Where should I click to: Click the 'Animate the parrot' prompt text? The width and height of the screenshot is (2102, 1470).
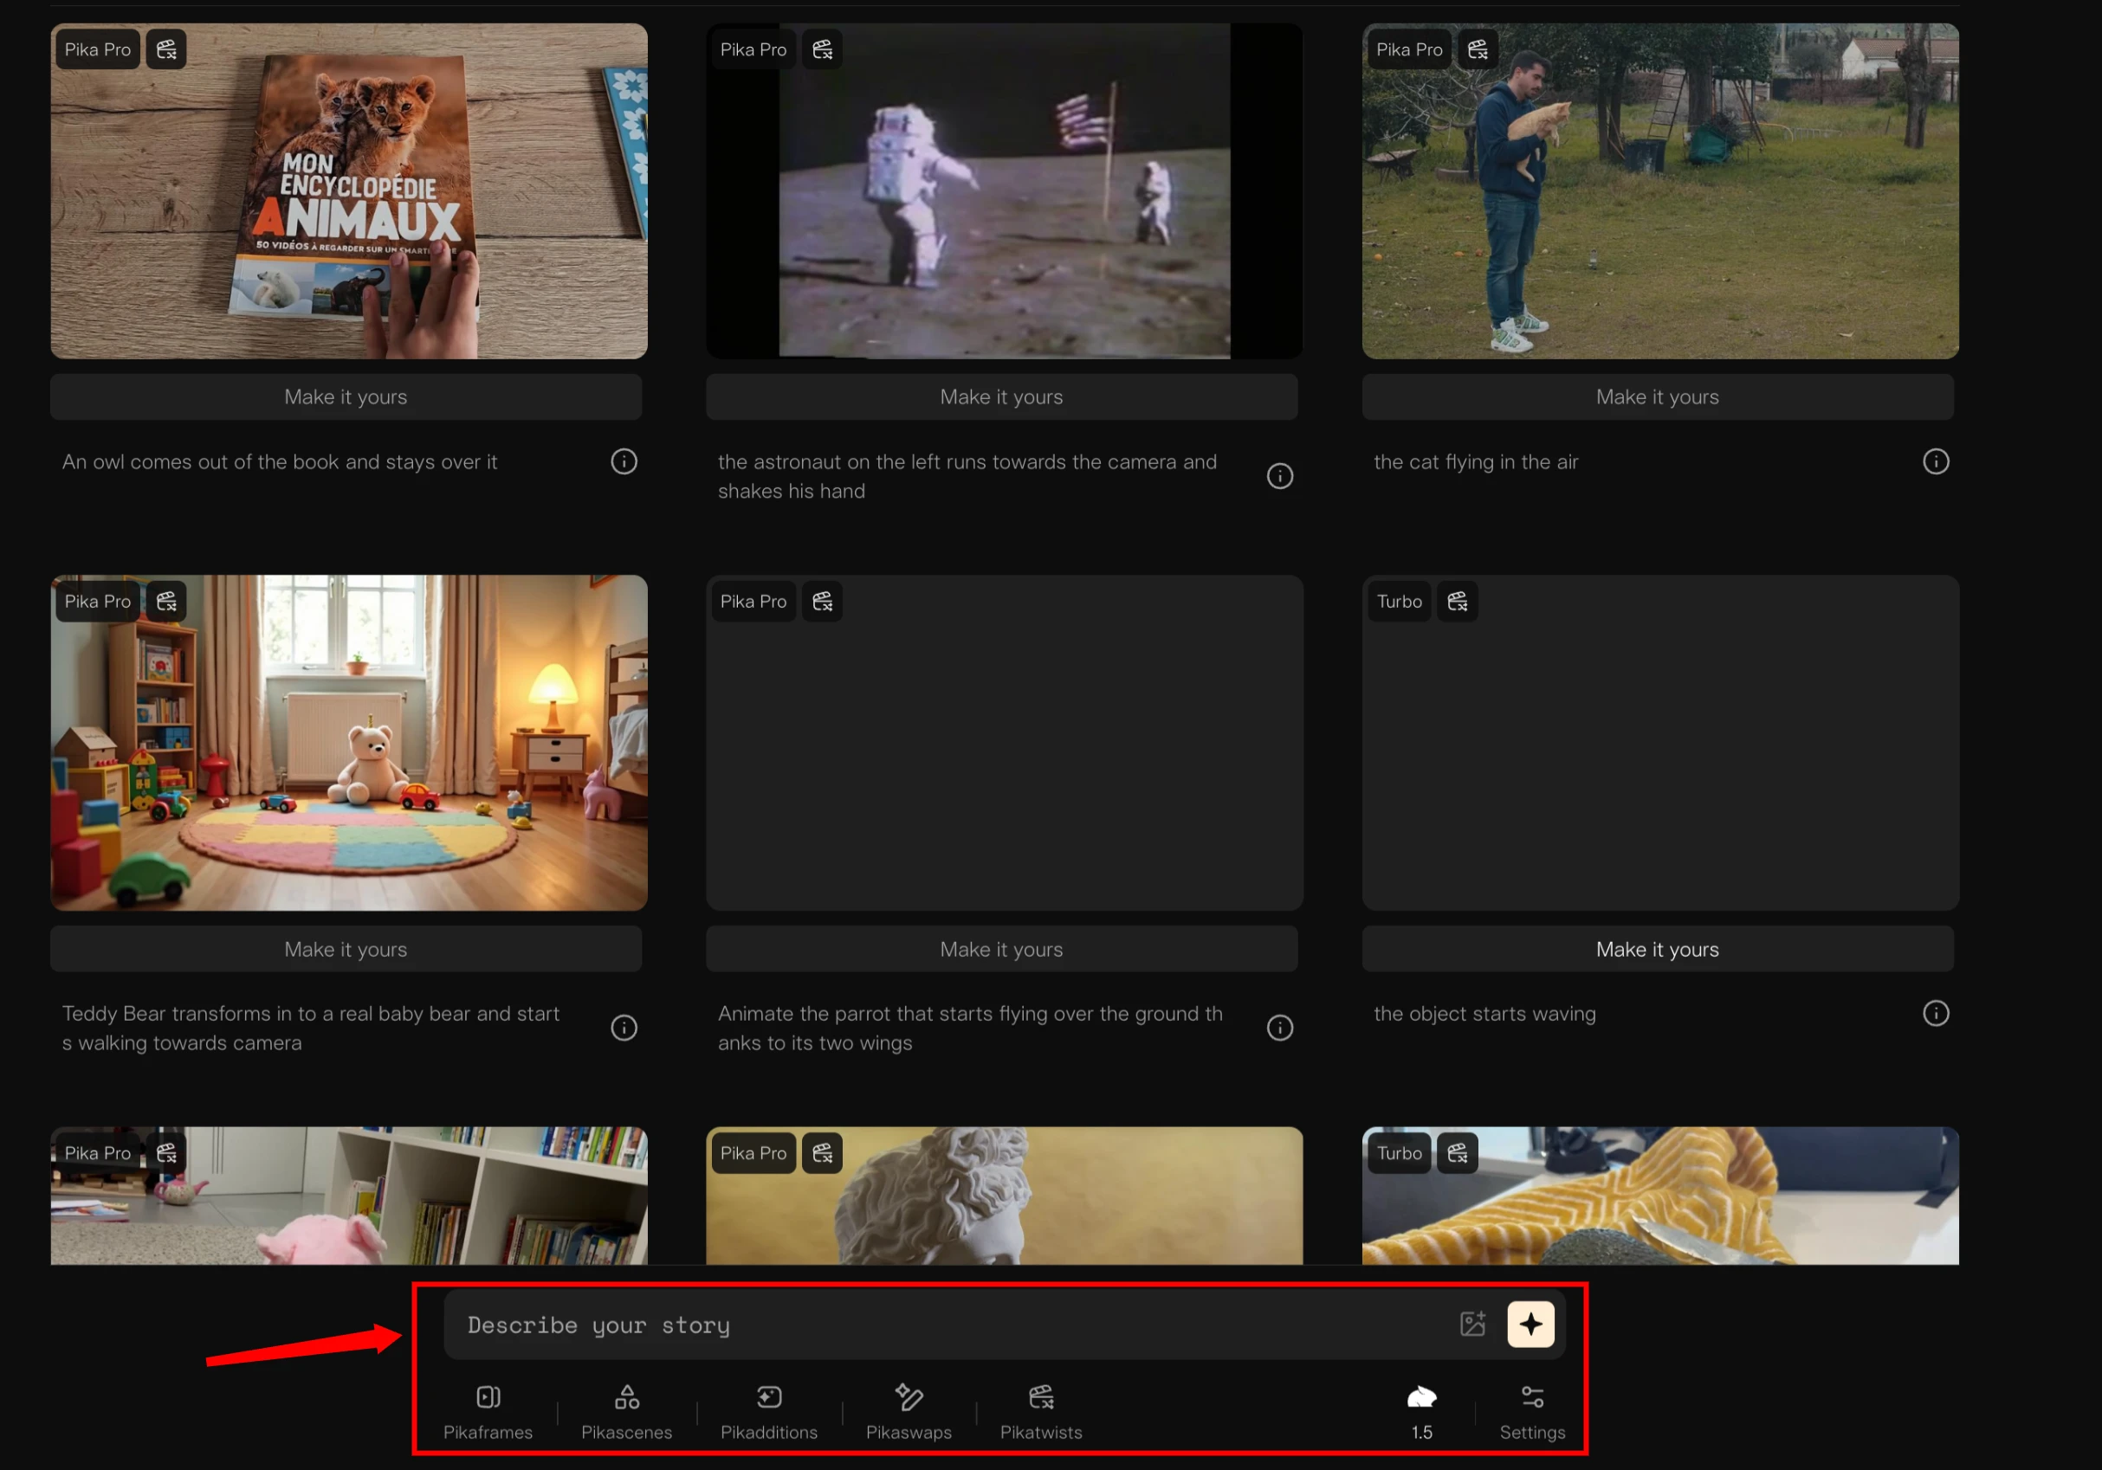click(970, 1028)
